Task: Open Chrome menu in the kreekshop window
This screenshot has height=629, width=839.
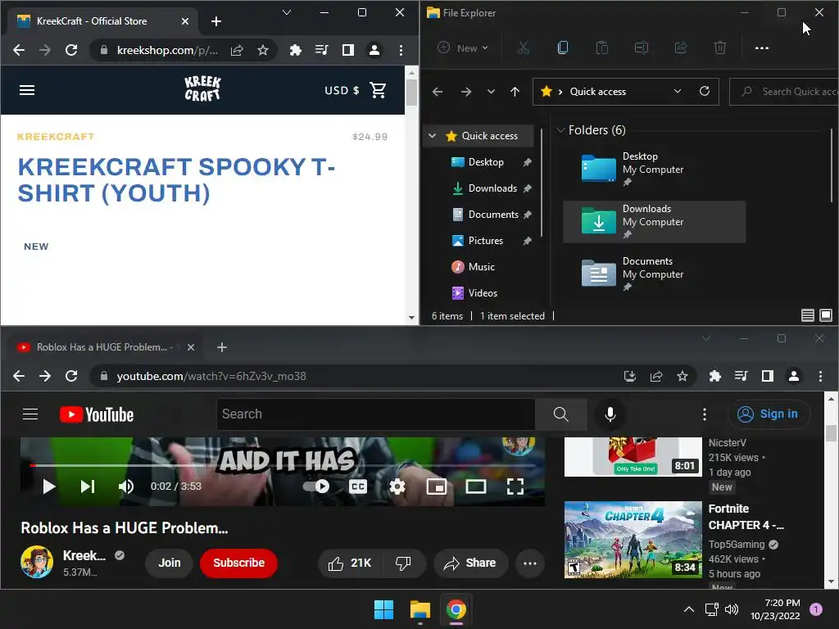Action: pyautogui.click(x=401, y=50)
